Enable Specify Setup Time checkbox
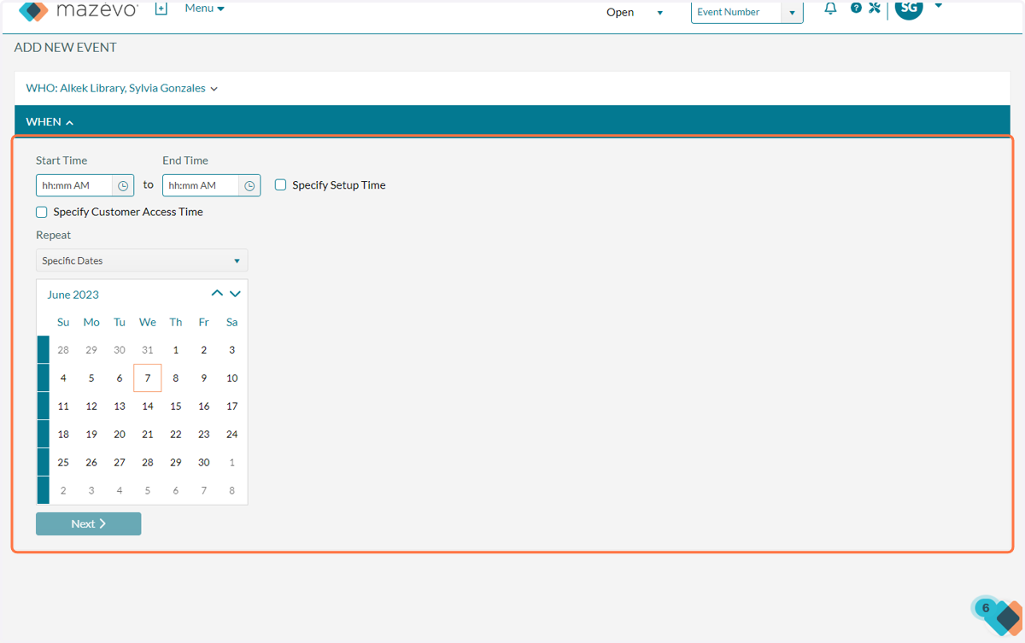The height and width of the screenshot is (643, 1025). coord(280,184)
